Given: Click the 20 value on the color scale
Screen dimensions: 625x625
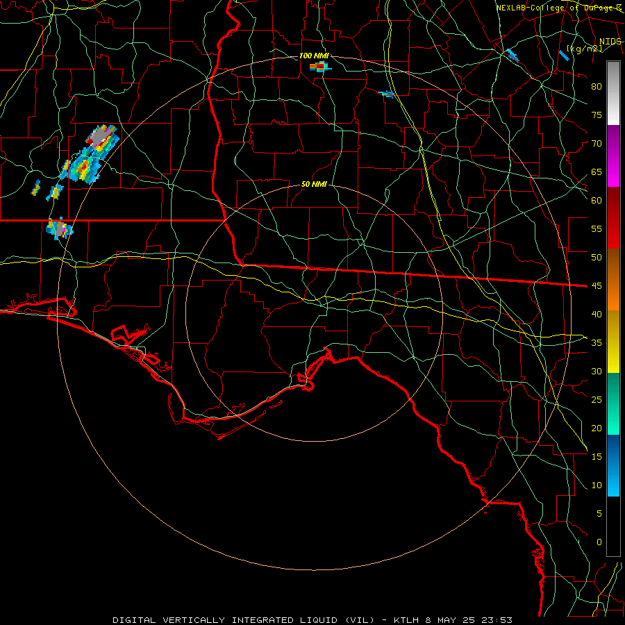Looking at the screenshot, I should coord(597,428).
